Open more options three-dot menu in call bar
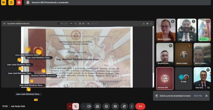The image size is (213, 110). click(132, 106)
